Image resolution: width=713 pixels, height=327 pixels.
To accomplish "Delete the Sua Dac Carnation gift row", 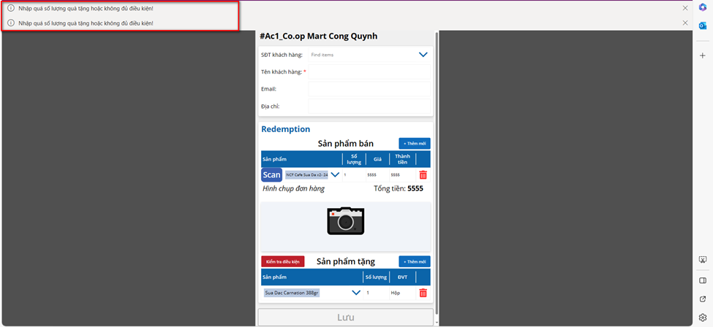I will coord(423,293).
